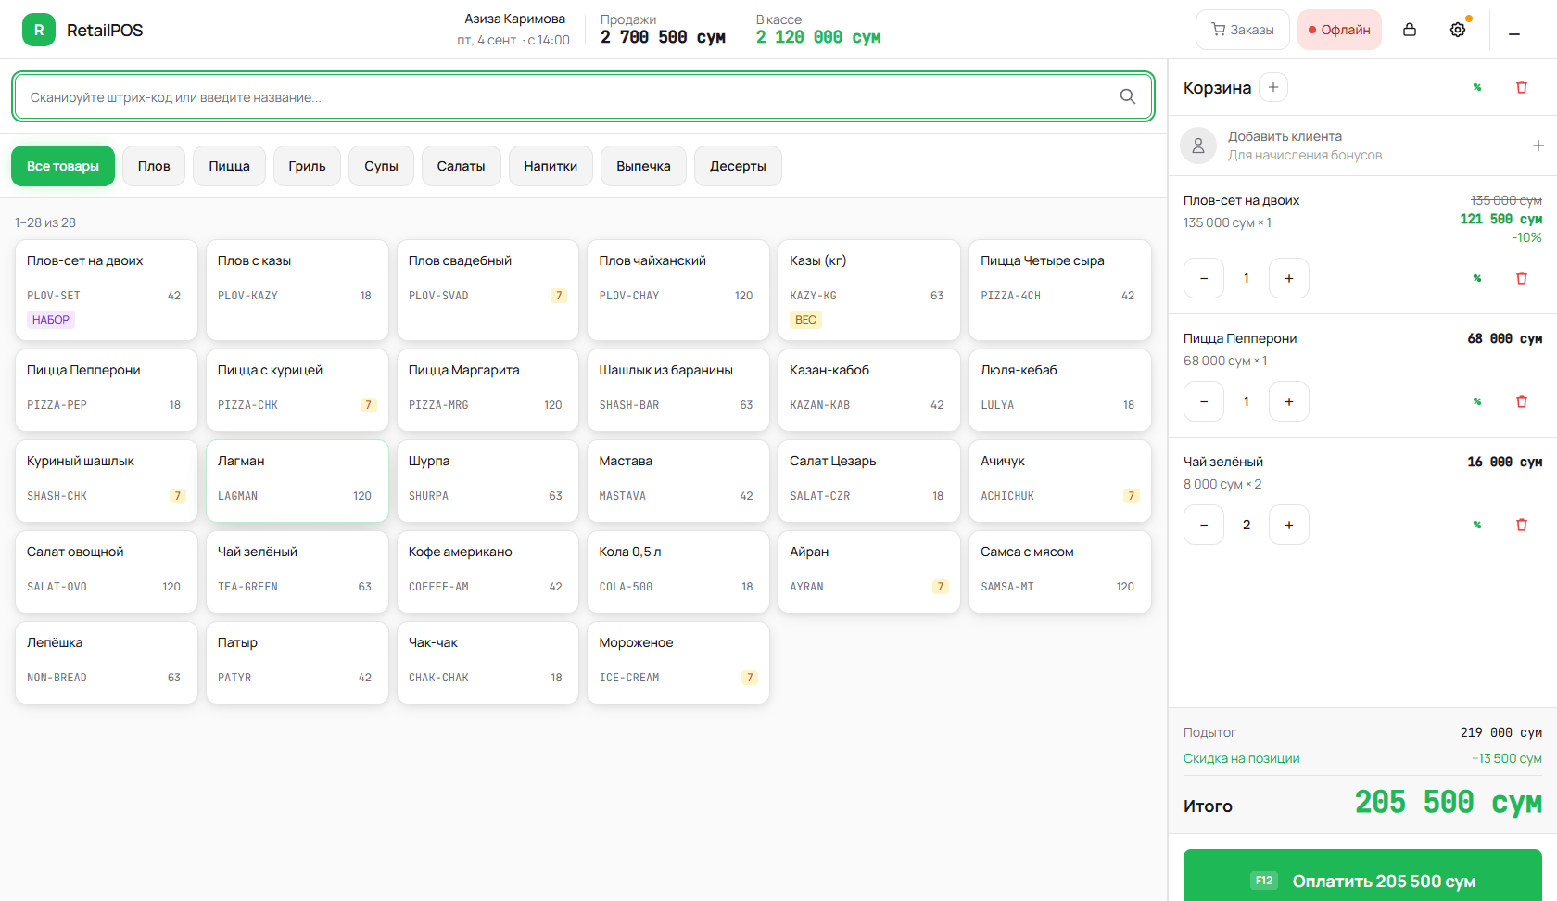Edit discount on Плов-сет на двоих

(x=1477, y=278)
